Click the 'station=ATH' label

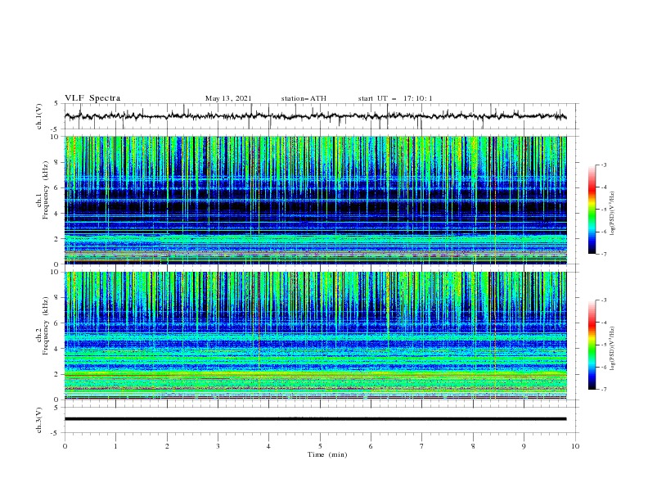point(304,98)
